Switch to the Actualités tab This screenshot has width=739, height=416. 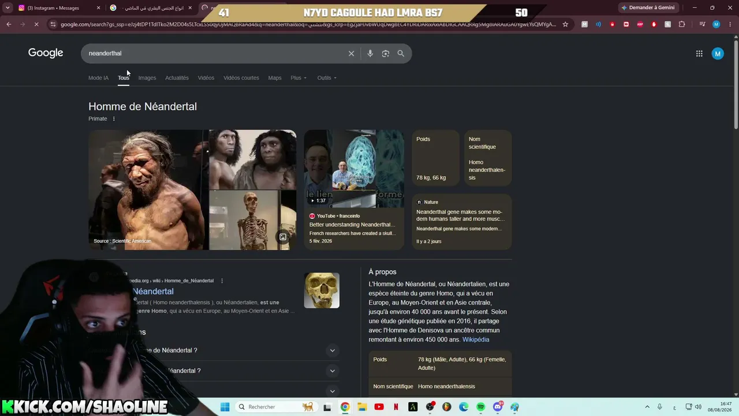[177, 78]
